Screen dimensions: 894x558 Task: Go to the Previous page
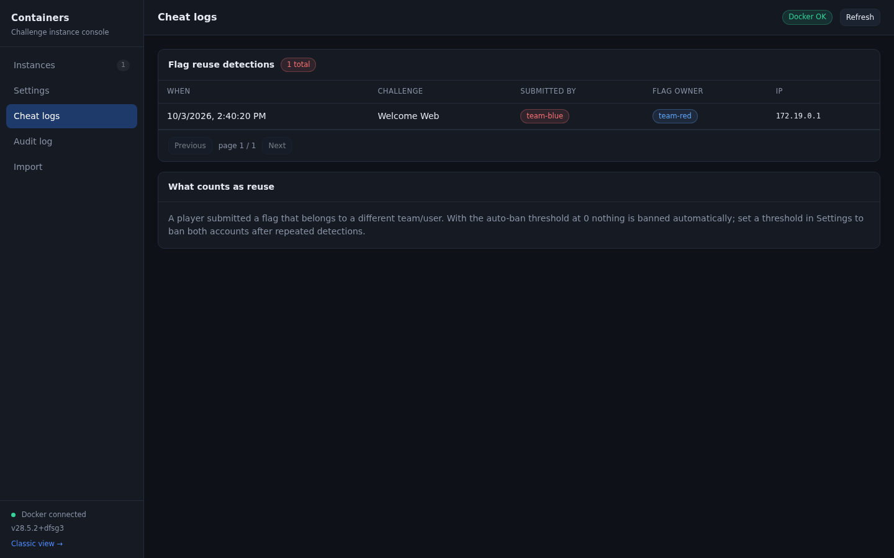(190, 146)
